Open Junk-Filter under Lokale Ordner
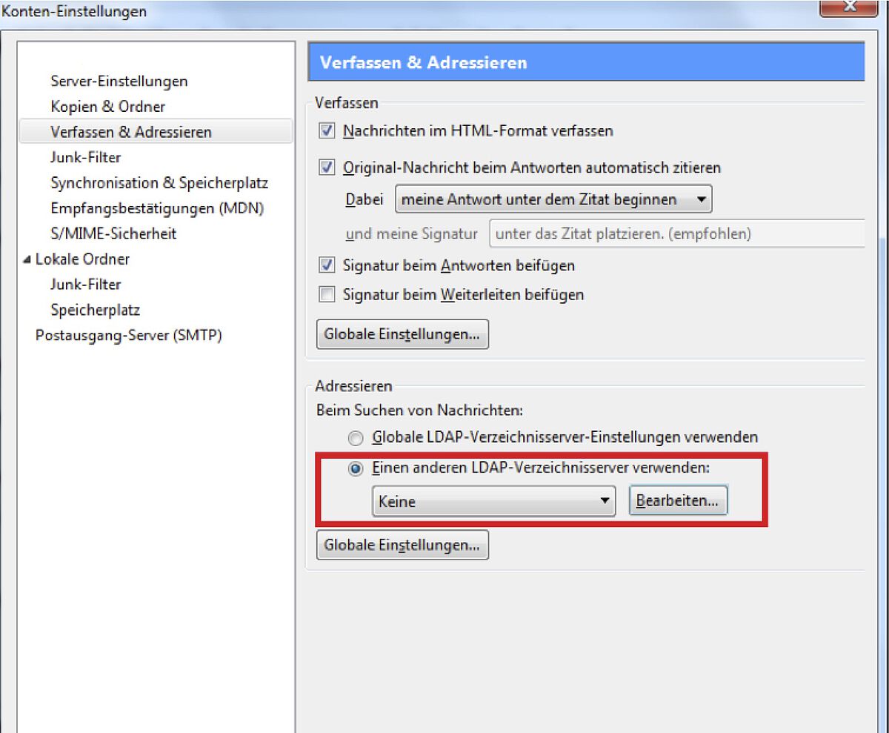 tap(86, 285)
